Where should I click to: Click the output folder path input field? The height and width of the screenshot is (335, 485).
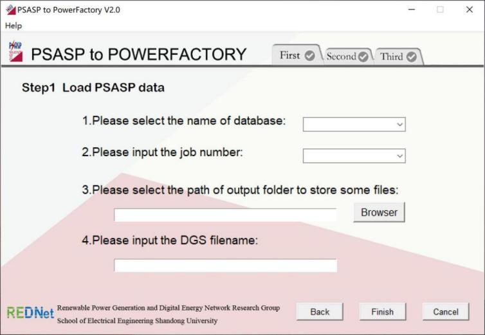226,215
